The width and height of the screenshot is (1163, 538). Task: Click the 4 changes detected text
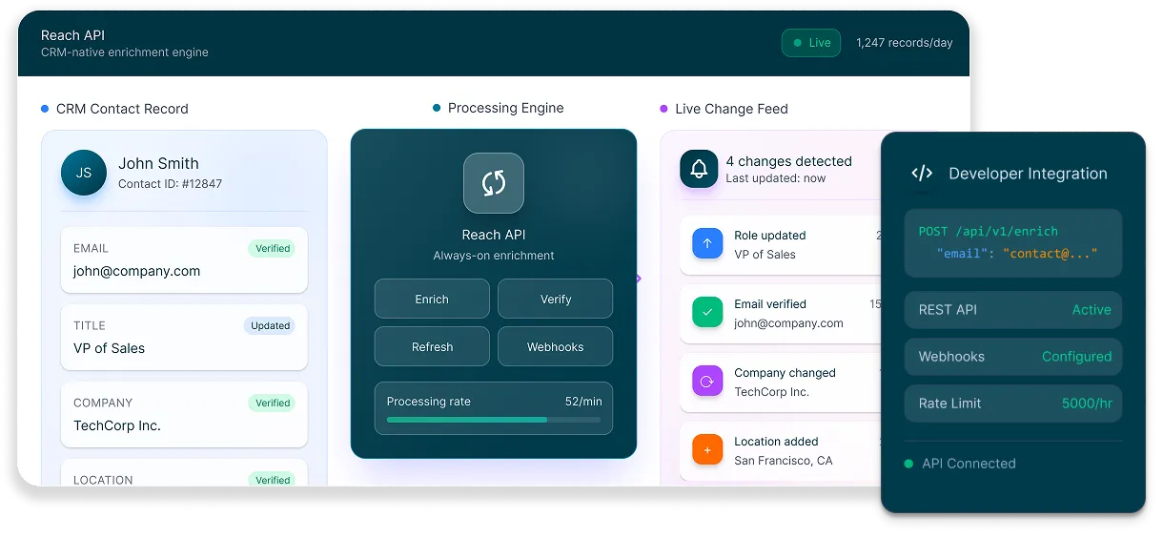click(x=789, y=161)
